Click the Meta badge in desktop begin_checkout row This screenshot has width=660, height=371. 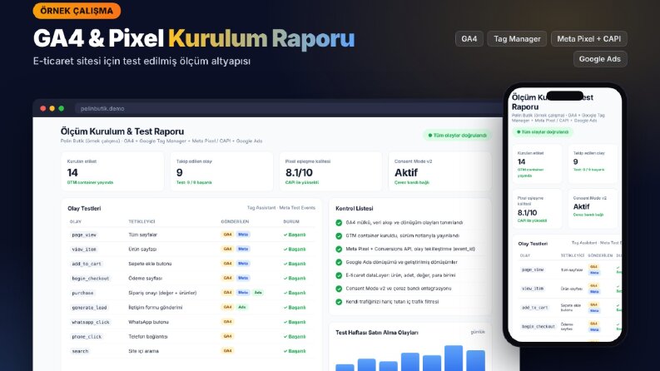243,278
